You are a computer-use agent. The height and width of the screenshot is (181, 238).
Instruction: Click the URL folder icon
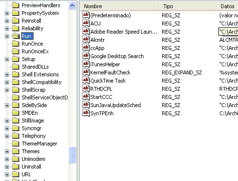point(16,174)
